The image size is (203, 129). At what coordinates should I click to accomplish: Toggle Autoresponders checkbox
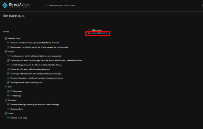point(8,73)
